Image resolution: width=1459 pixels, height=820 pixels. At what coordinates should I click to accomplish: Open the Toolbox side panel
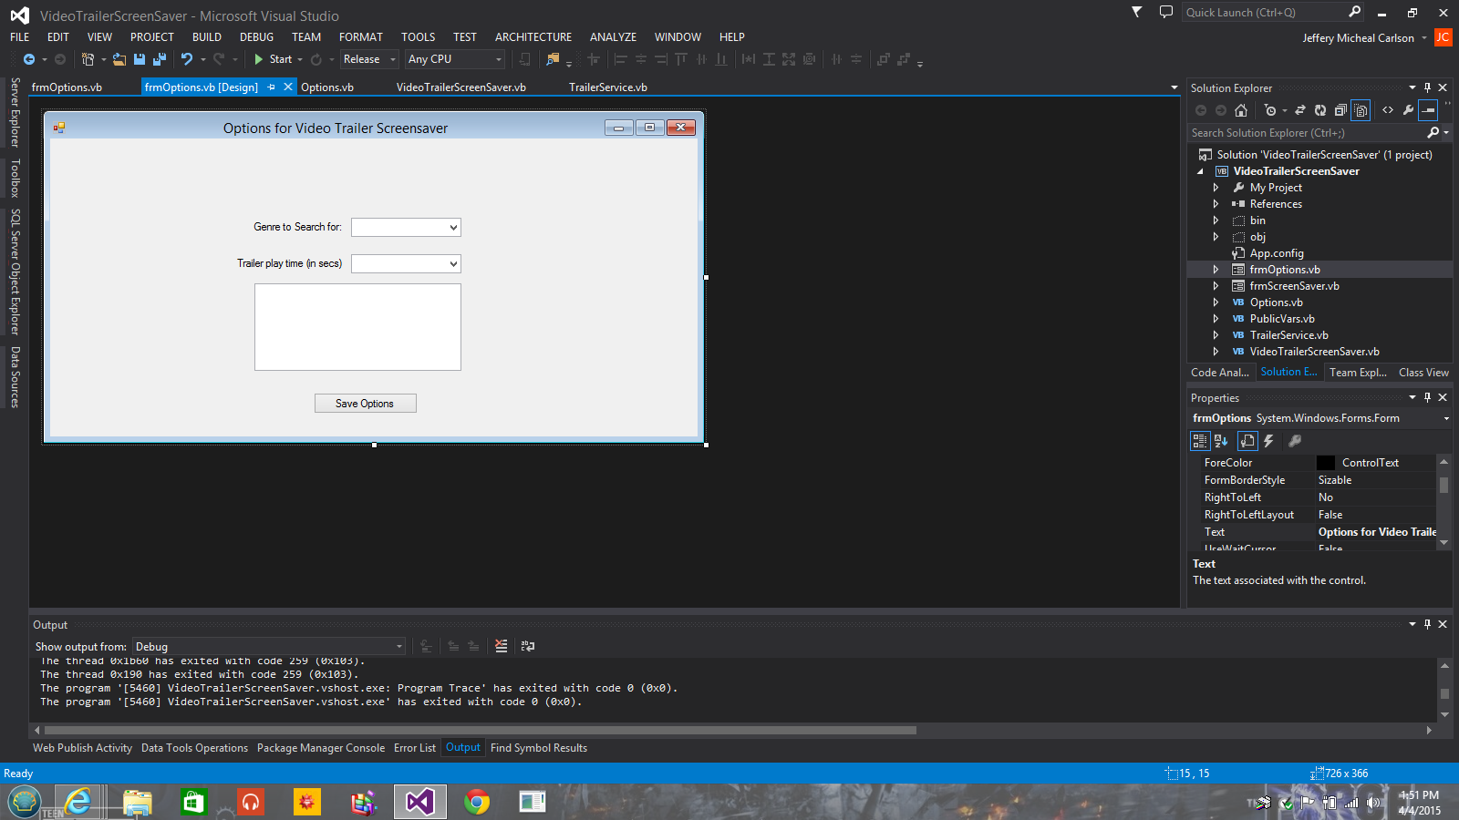(x=15, y=178)
